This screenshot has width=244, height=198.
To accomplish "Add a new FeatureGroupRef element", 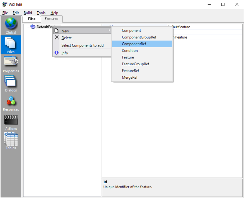I will tap(142, 64).
